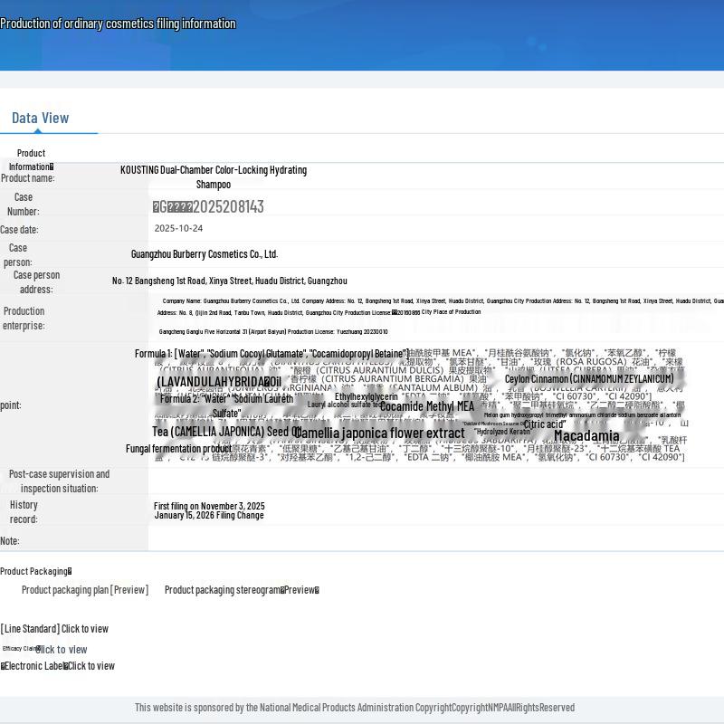Select the case number ending 2025208143
724x724 pixels.
pyautogui.click(x=208, y=207)
